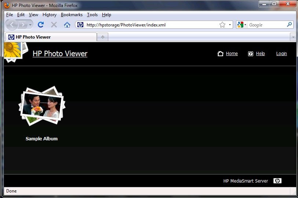Open the Tools menu
Image resolution: width=298 pixels, height=198 pixels.
pyautogui.click(x=92, y=15)
